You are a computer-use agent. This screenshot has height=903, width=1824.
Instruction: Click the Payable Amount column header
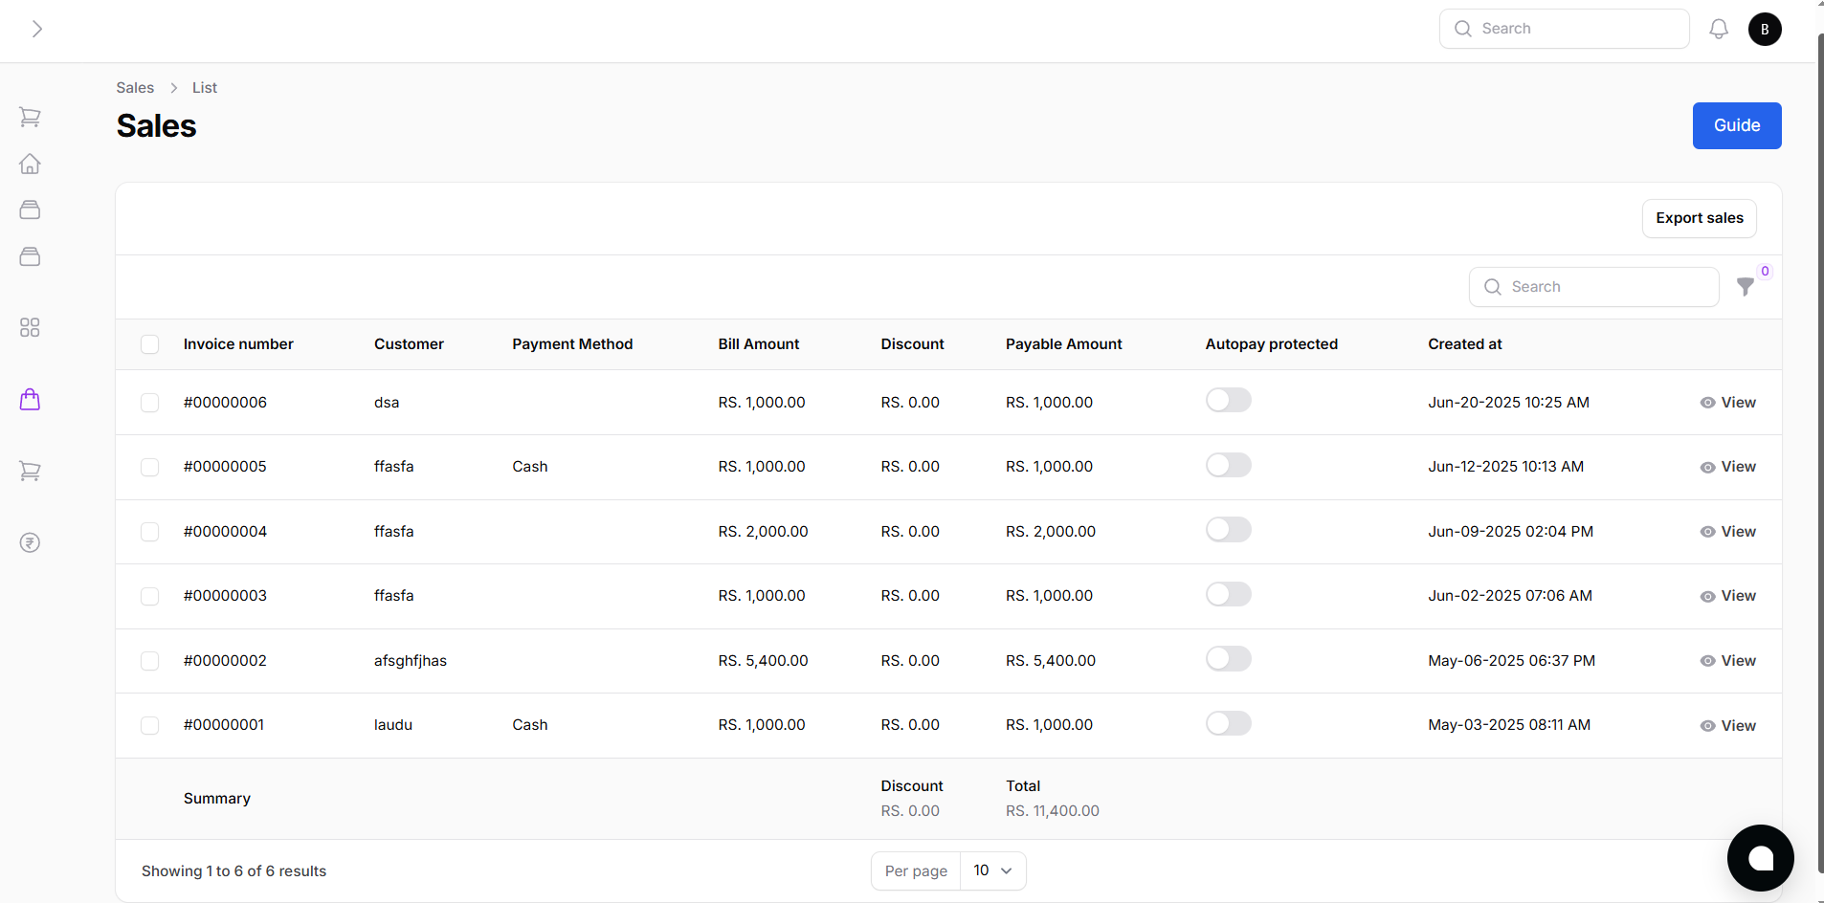pyautogui.click(x=1064, y=344)
